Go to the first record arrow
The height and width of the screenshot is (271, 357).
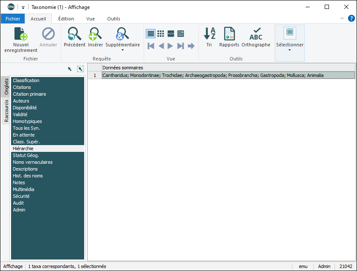tap(151, 46)
